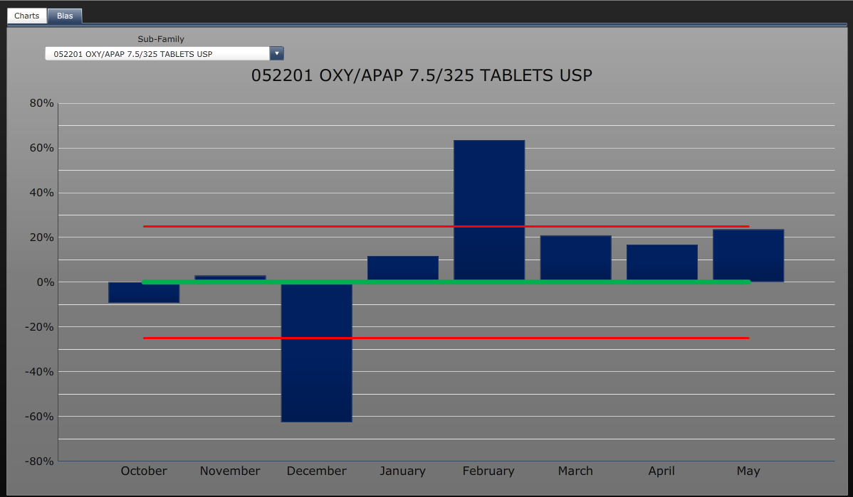Viewport: 853px width, 497px height.
Task: Select the October bar
Action: [x=144, y=292]
